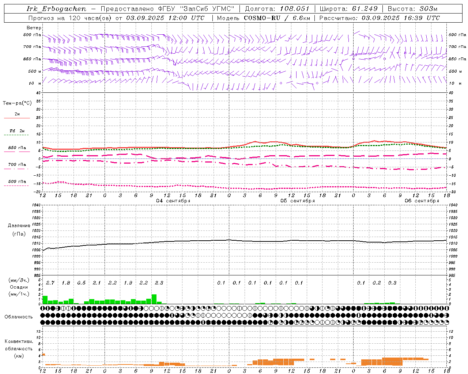Image resolution: width=468 pixels, height=374 pixels.
Task: Select the Высота: 303м elevation text
Action: tap(412, 9)
